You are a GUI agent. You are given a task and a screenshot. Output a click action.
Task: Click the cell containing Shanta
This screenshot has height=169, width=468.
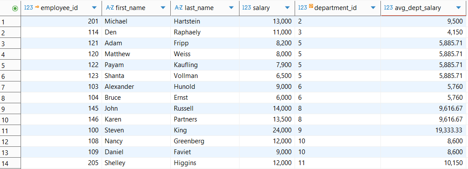tap(137, 76)
